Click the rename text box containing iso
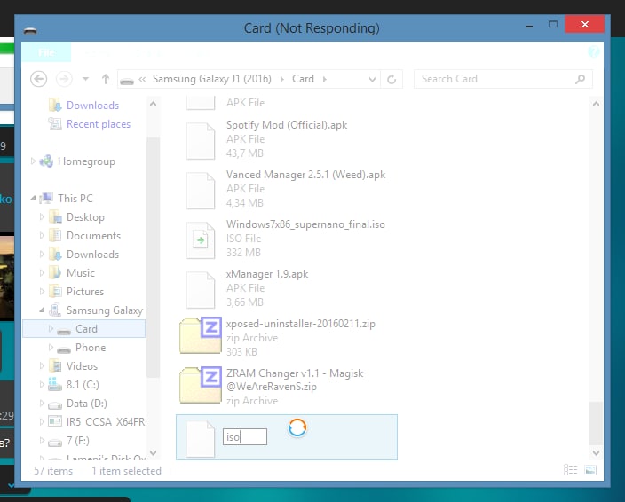Image resolution: width=625 pixels, height=502 pixels. [245, 437]
